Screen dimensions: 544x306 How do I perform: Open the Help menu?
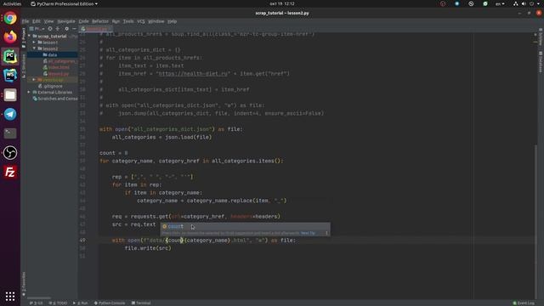(172, 21)
